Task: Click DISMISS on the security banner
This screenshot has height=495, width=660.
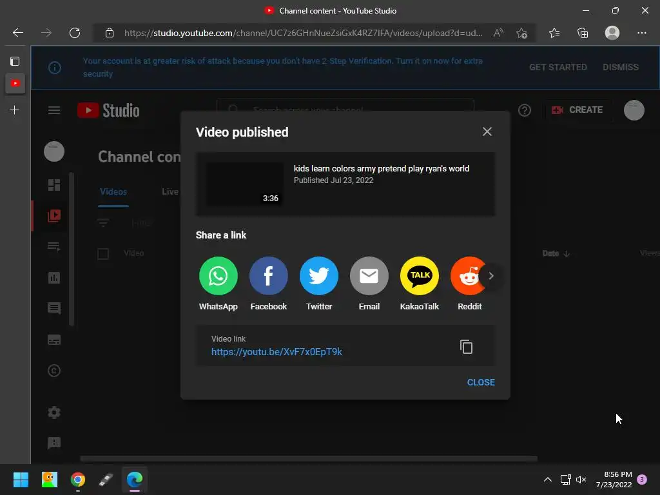Action: [x=621, y=67]
